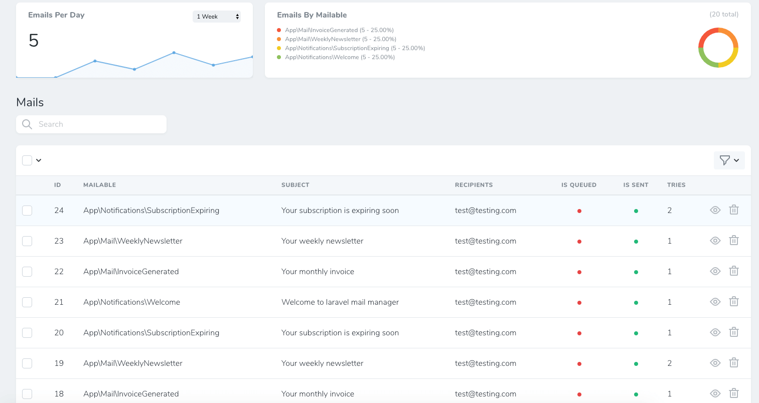Check the checkbox for mail ID 22
Image resolution: width=759 pixels, height=403 pixels.
tap(27, 272)
